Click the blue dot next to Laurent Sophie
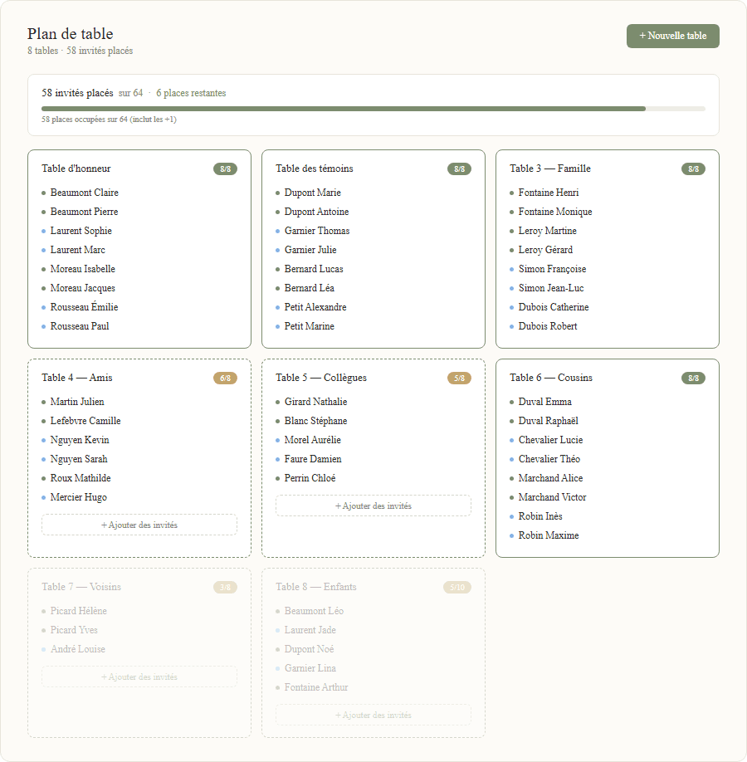This screenshot has width=747, height=762. pyautogui.click(x=44, y=230)
